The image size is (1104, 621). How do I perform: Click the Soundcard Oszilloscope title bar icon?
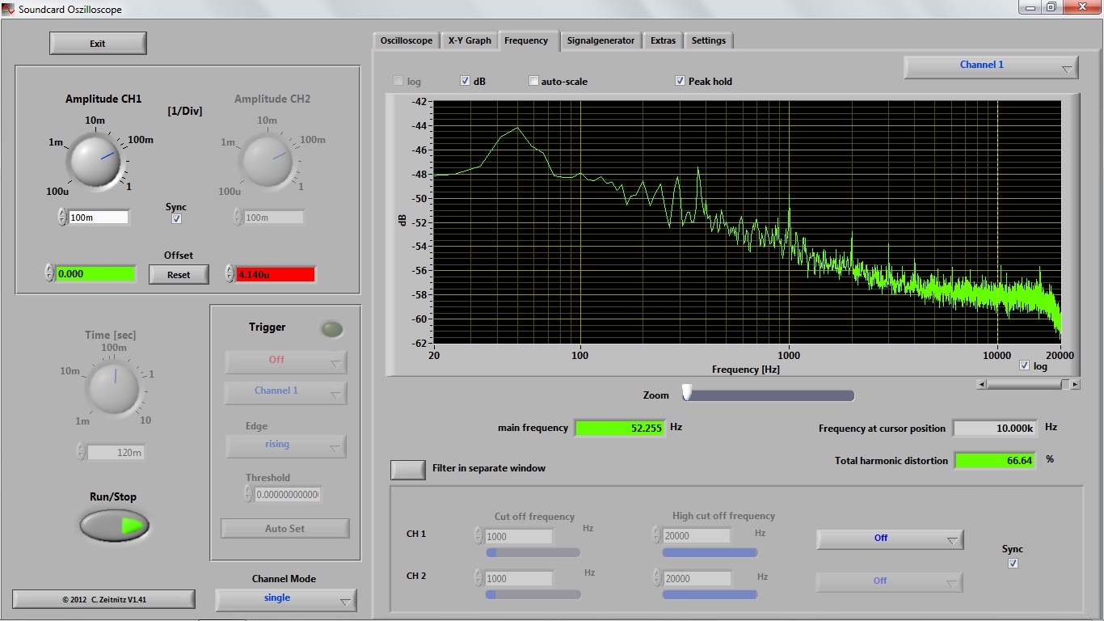8,9
